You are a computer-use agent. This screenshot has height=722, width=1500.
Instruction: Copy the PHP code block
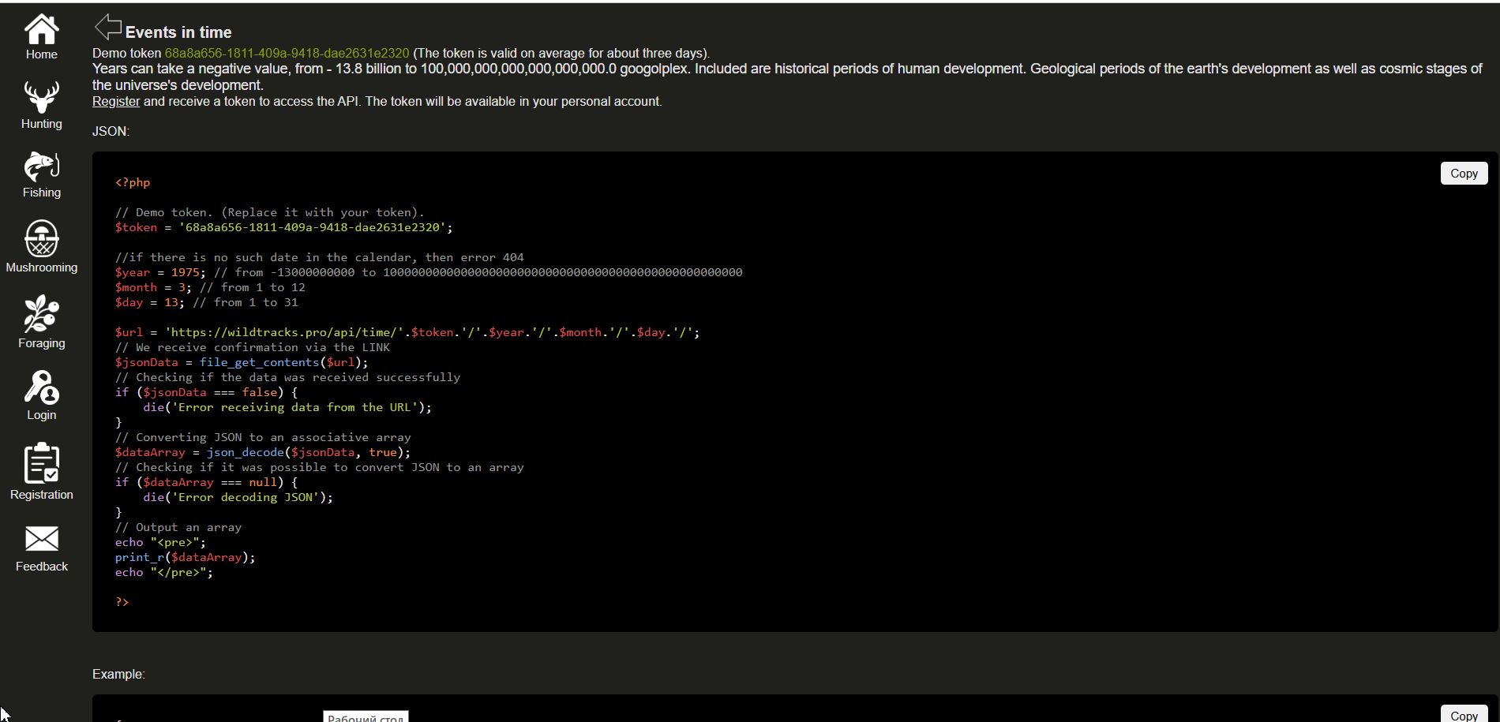(x=1464, y=174)
